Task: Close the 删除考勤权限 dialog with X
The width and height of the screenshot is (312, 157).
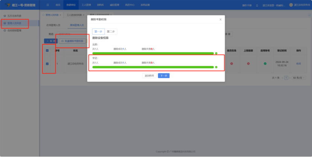Action: [220, 19]
